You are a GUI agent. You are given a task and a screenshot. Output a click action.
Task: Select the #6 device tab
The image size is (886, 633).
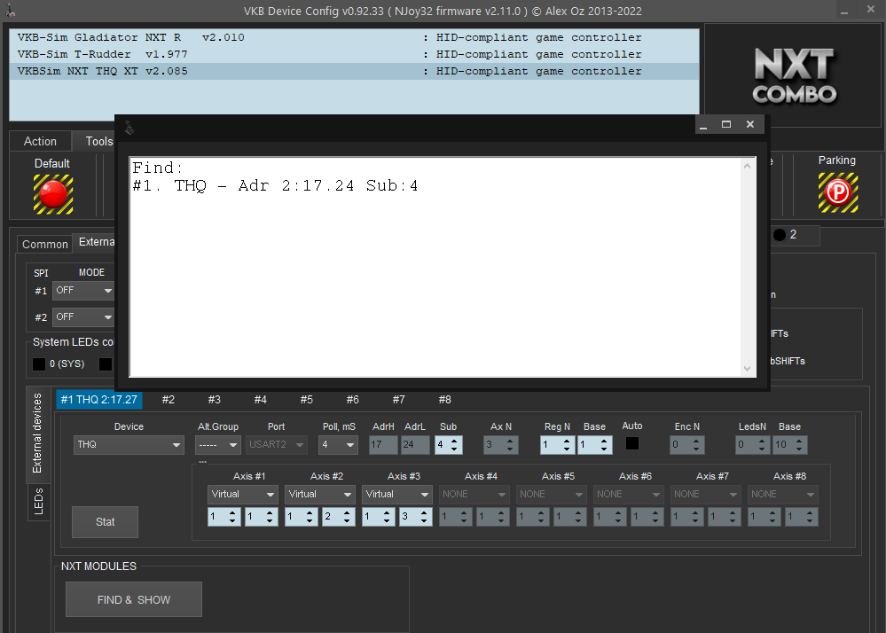353,400
